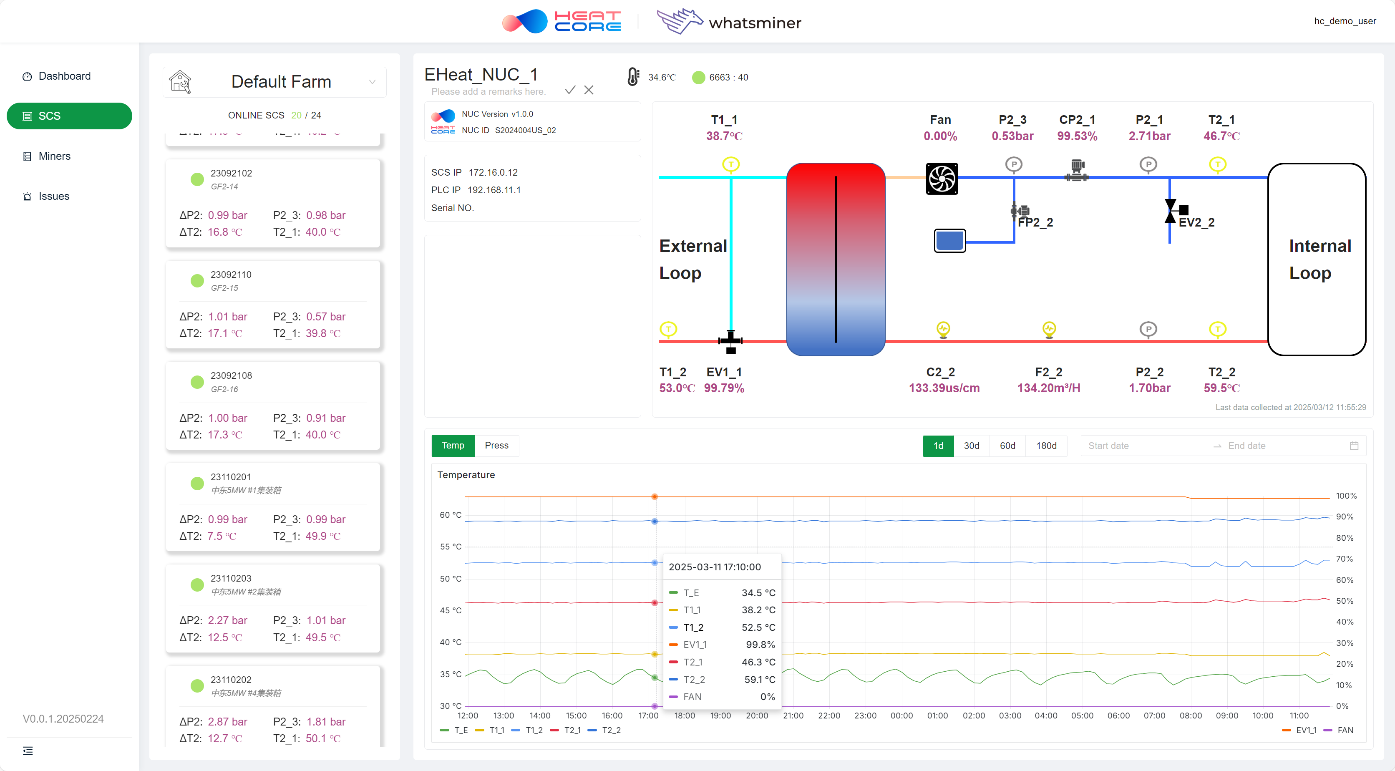Click the remarks input field
Viewport: 1395px width, 771px height.
pyautogui.click(x=489, y=91)
